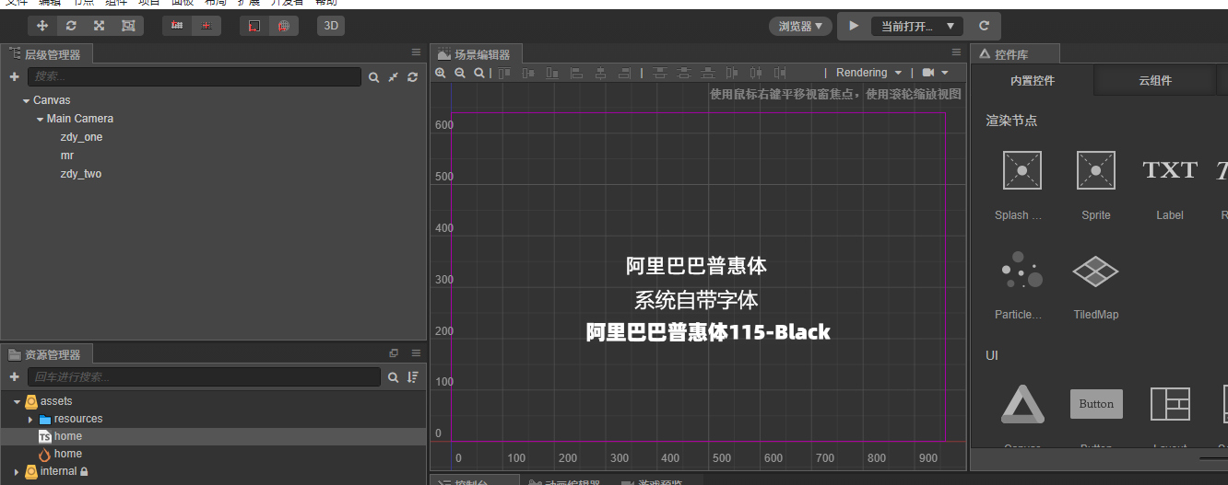Collapse the assets folder
1228x485 pixels.
[x=17, y=401]
